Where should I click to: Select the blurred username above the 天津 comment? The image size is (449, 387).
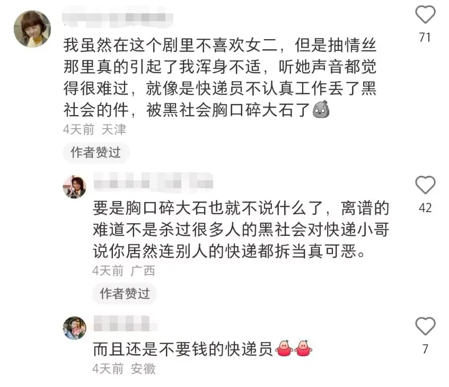[118, 16]
